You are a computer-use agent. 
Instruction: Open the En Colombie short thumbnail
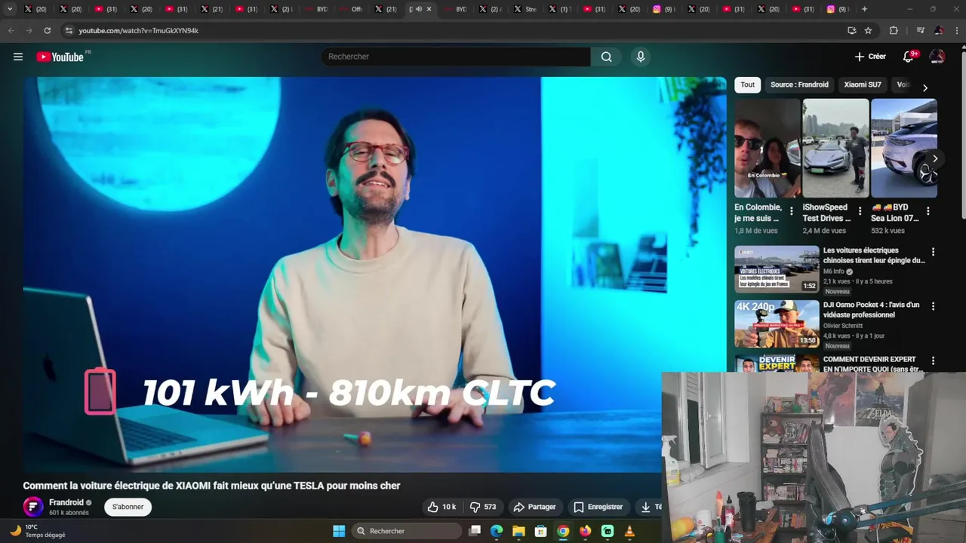[x=768, y=148]
